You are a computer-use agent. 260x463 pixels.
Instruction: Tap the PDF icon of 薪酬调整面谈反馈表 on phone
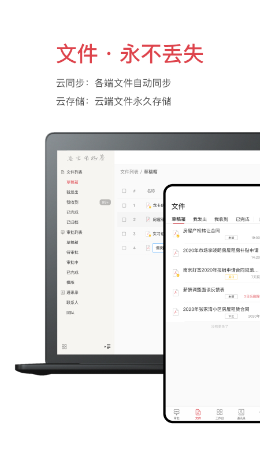176,293
